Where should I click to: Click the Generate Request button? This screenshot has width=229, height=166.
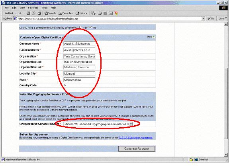click(137, 149)
